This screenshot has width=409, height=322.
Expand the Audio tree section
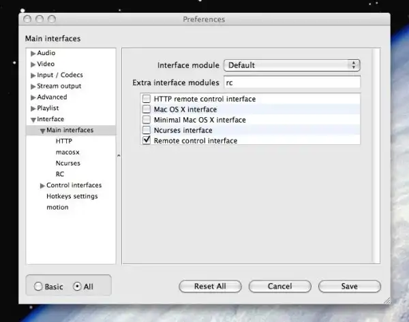coord(33,53)
